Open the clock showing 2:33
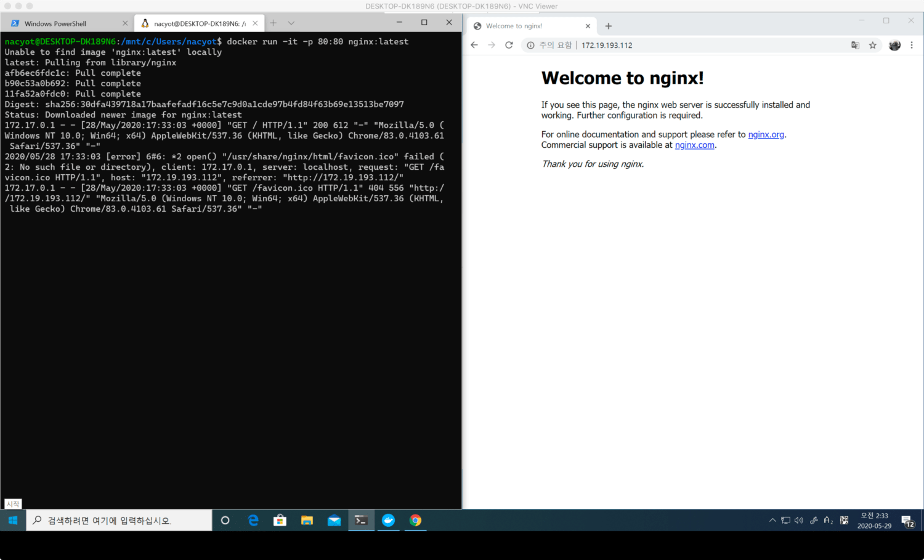Screen dimensions: 924x560 coord(874,521)
